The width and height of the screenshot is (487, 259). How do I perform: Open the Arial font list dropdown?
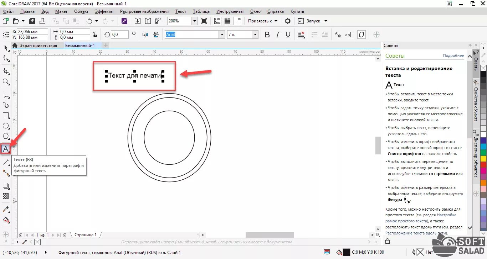[x=222, y=35]
